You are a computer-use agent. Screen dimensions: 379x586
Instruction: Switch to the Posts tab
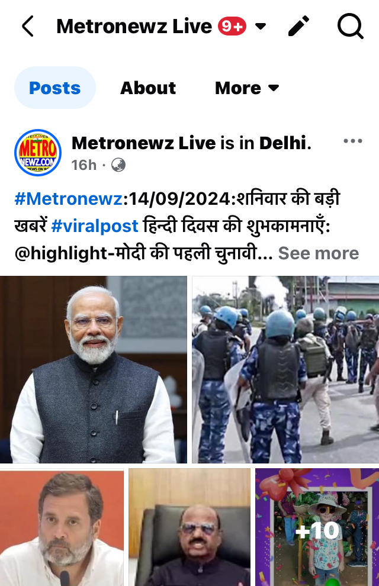[55, 88]
